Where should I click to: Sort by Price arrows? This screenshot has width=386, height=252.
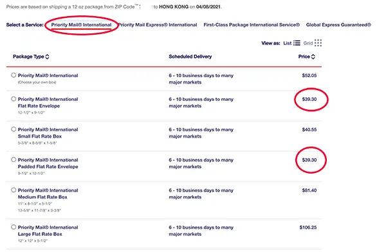point(313,57)
